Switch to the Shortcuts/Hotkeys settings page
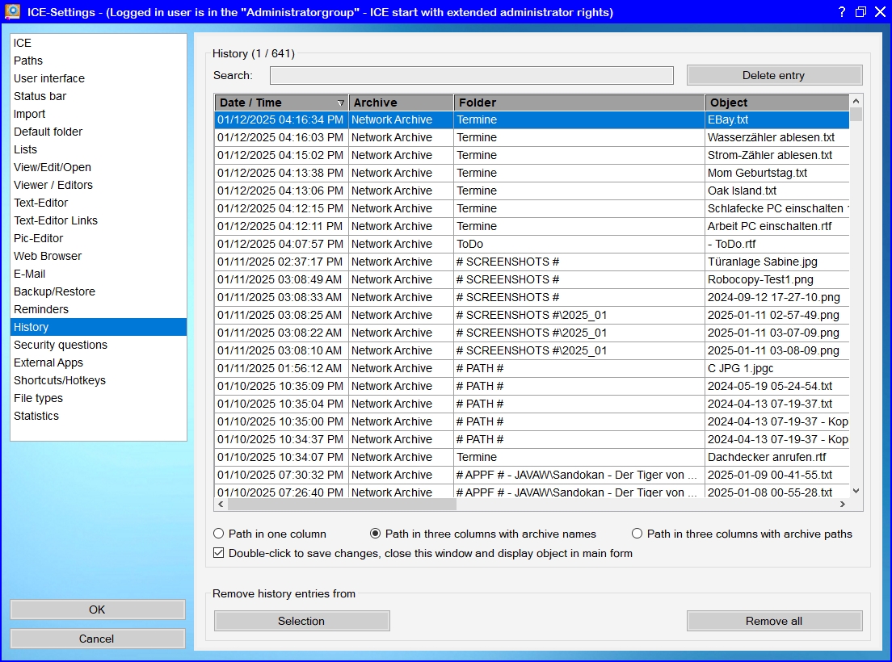 click(60, 380)
